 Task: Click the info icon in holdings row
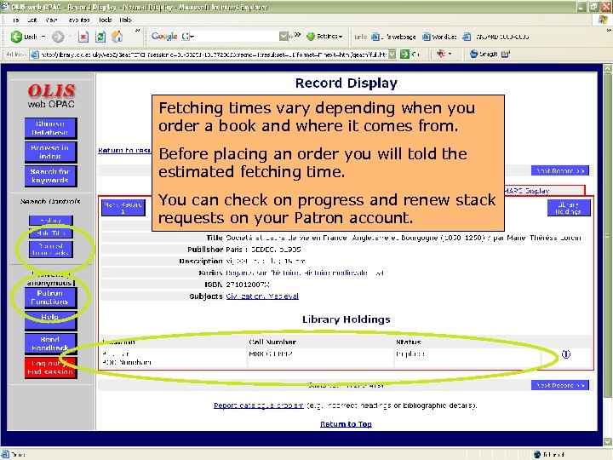tap(565, 354)
